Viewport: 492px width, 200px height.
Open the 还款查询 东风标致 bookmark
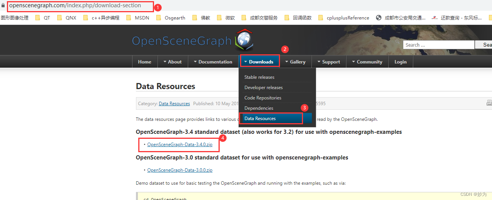point(457,18)
